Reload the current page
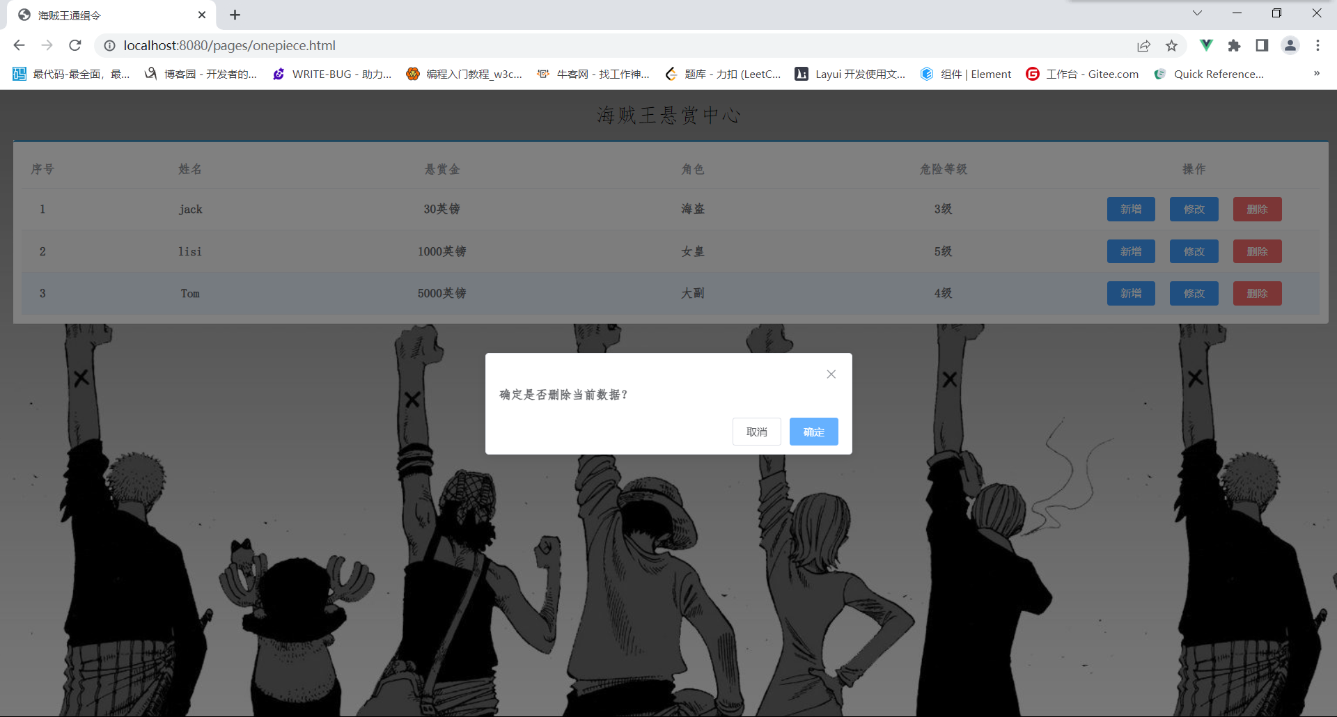The image size is (1337, 717). pos(75,45)
